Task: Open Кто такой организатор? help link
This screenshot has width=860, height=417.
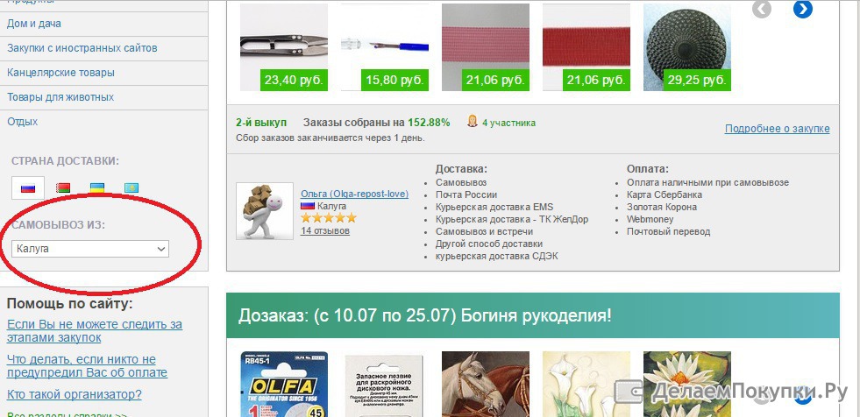Action: [x=74, y=394]
